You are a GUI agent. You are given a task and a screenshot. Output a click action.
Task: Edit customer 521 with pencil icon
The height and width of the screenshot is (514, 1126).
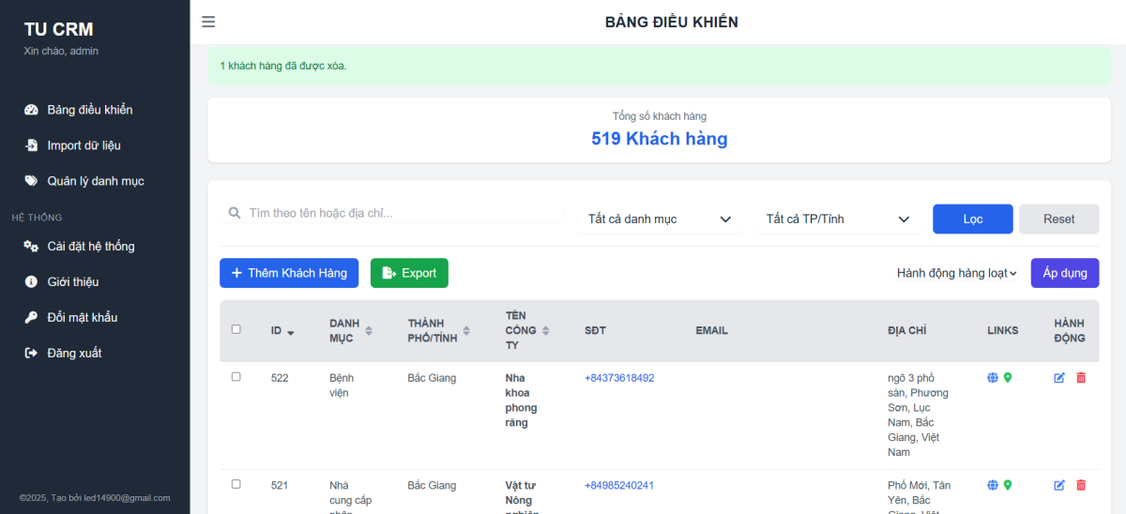tap(1059, 486)
